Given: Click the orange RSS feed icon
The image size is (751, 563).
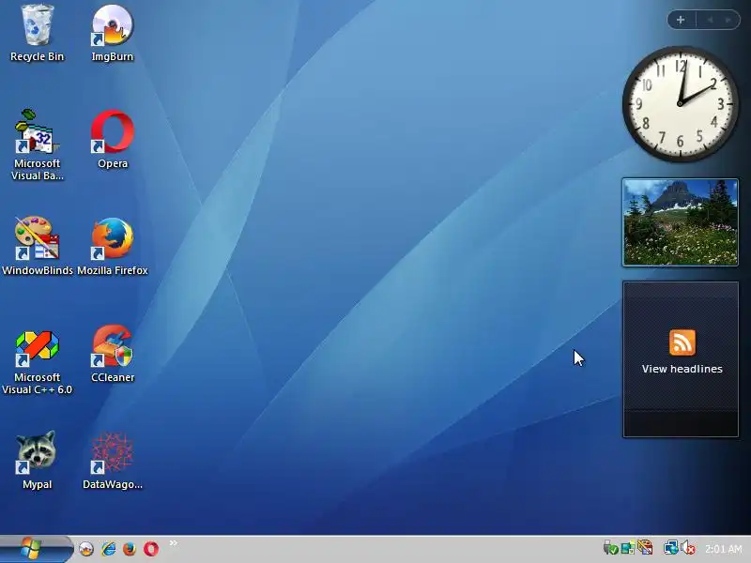Looking at the screenshot, I should pyautogui.click(x=682, y=342).
